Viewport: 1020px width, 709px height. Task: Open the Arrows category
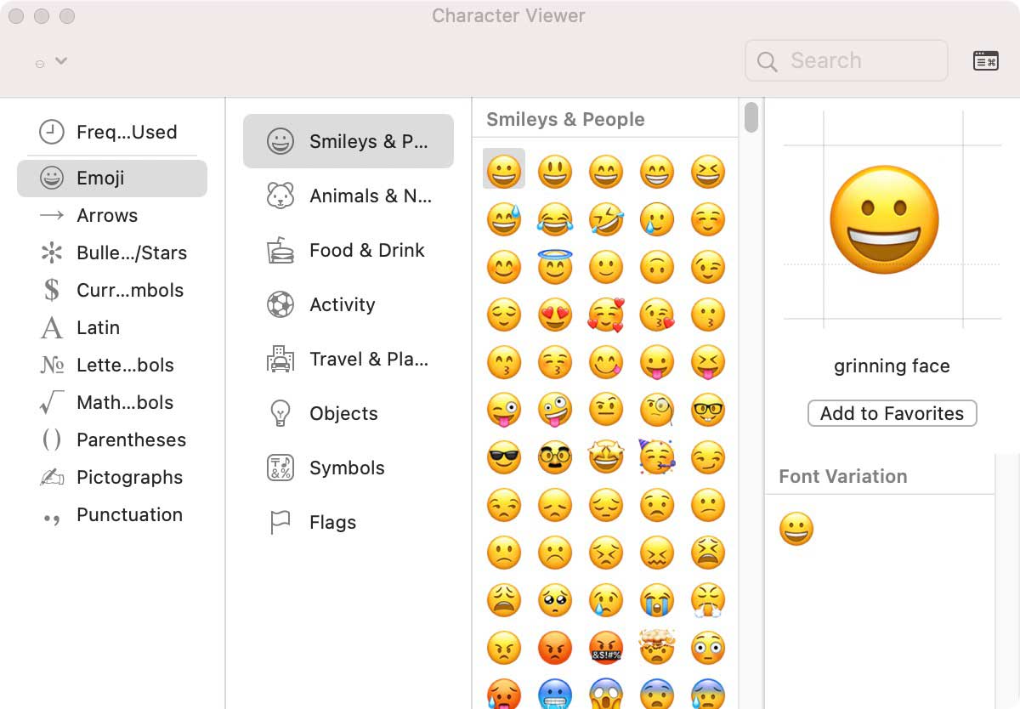tap(112, 216)
